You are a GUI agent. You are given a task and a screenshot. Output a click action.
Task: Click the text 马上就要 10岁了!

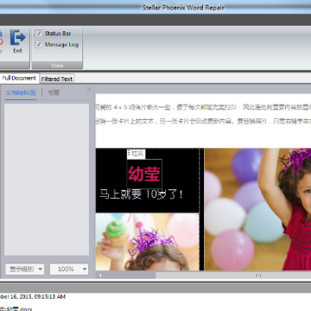[141, 194]
